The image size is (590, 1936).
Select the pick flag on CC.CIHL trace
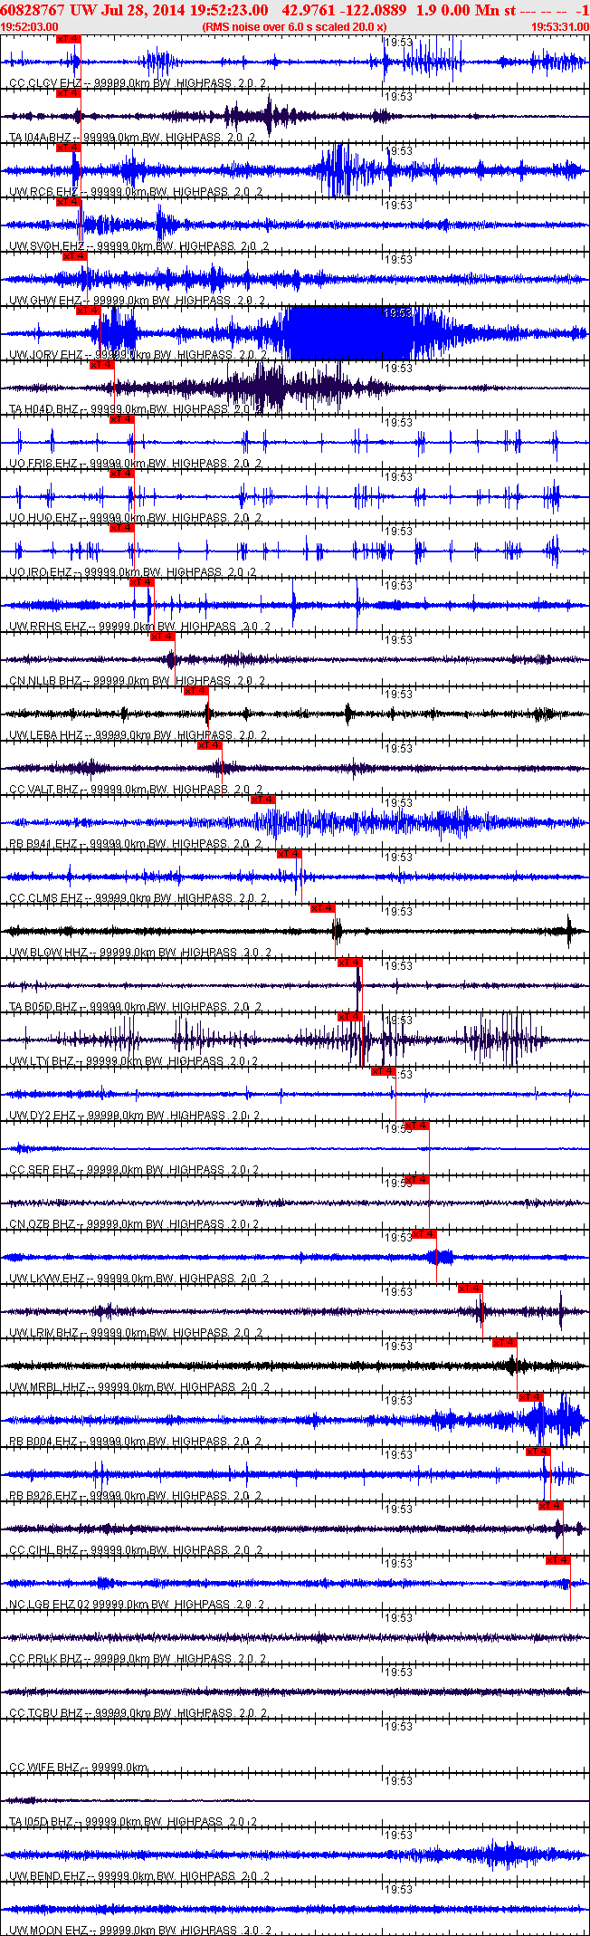551,1506
